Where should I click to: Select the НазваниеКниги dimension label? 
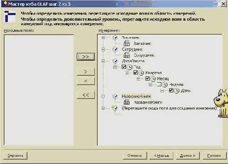(136, 96)
